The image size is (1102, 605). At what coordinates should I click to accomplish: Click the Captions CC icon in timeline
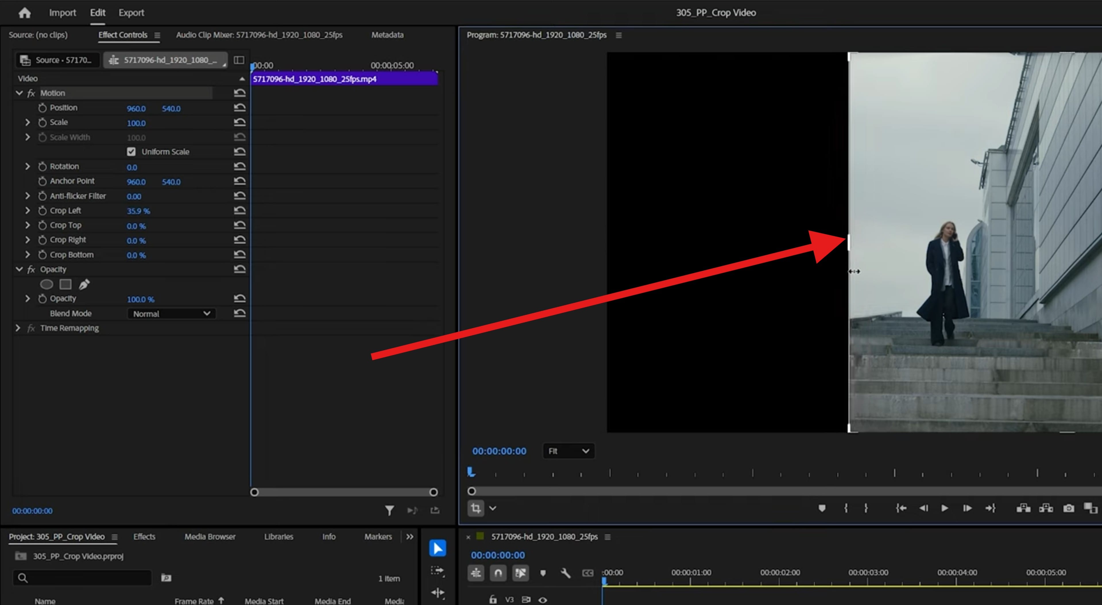pyautogui.click(x=588, y=573)
